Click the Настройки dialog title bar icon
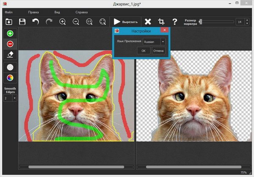The image size is (254, 177). [x=117, y=31]
